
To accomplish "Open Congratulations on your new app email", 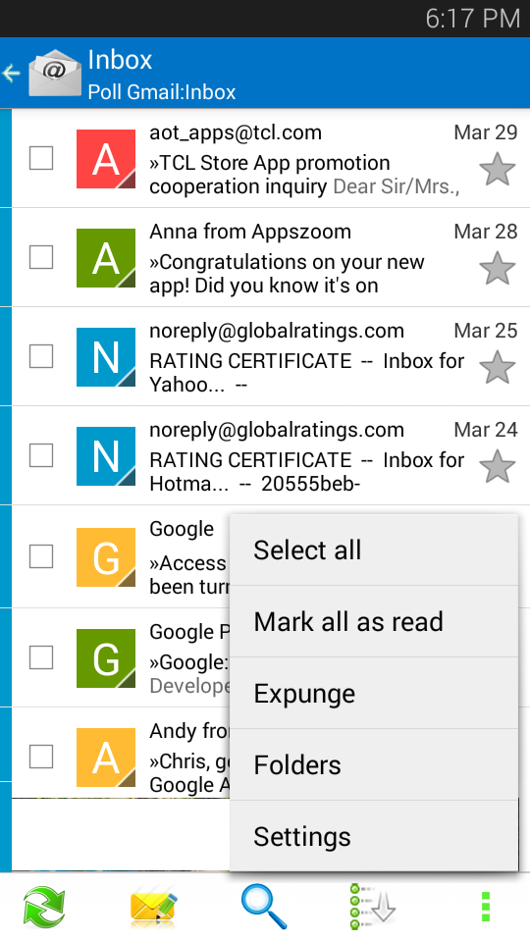I will tap(288, 274).
